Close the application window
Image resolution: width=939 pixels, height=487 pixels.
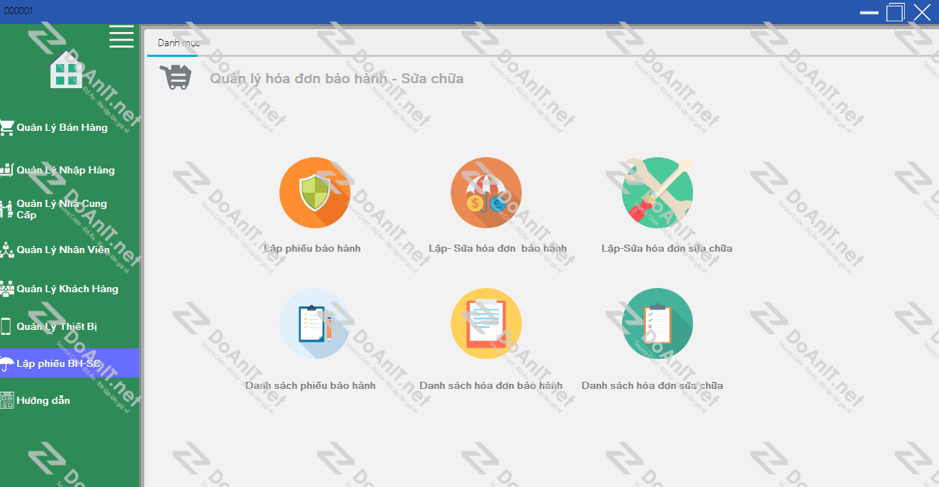[922, 12]
